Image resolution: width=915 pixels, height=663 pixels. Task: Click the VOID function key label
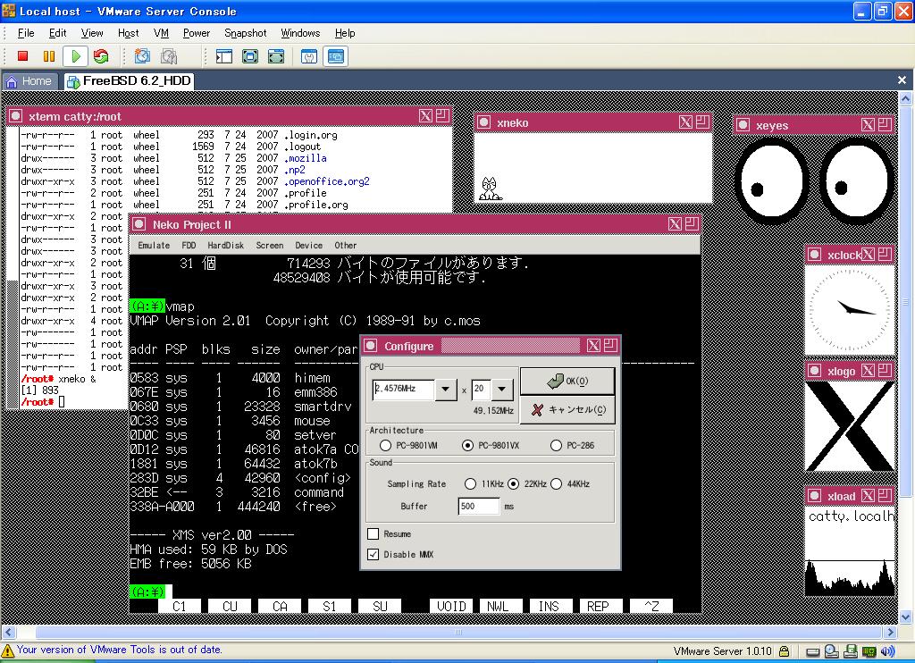(x=451, y=607)
